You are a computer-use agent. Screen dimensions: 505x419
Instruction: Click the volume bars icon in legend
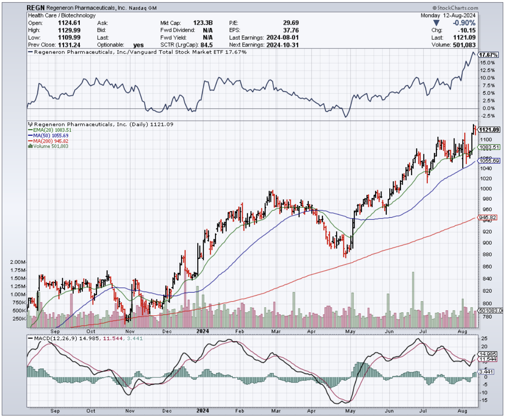pyautogui.click(x=30, y=146)
